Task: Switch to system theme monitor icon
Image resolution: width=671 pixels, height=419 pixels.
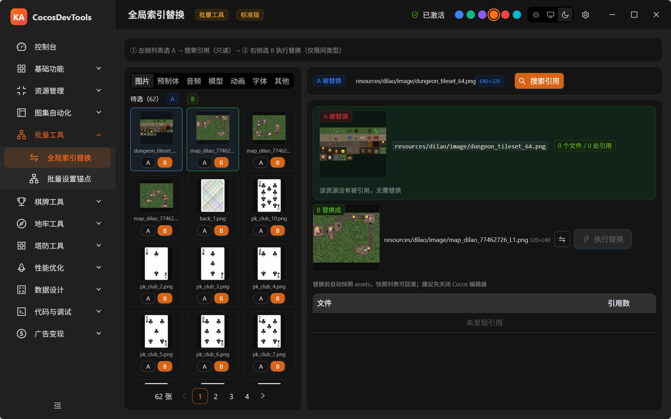Action: pyautogui.click(x=550, y=15)
